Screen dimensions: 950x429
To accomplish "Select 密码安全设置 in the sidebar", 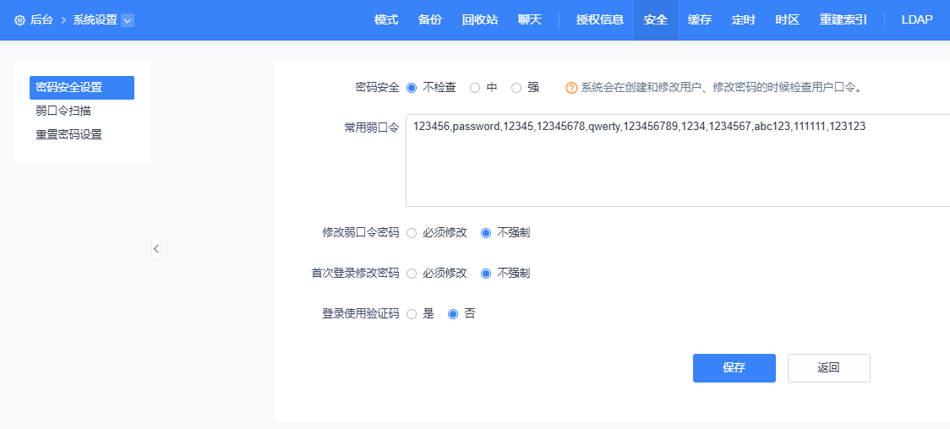I will (82, 88).
